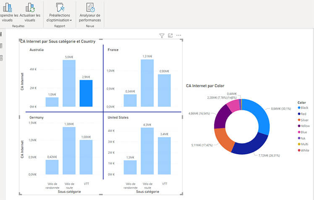Click the 5,11M€ (17,42%) data label
This screenshot has width=314, height=200.
click(202, 145)
